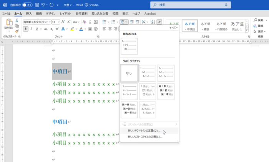The image size is (269, 162).
Task: Toggle the AutoSave switch
Action: coord(27,5)
